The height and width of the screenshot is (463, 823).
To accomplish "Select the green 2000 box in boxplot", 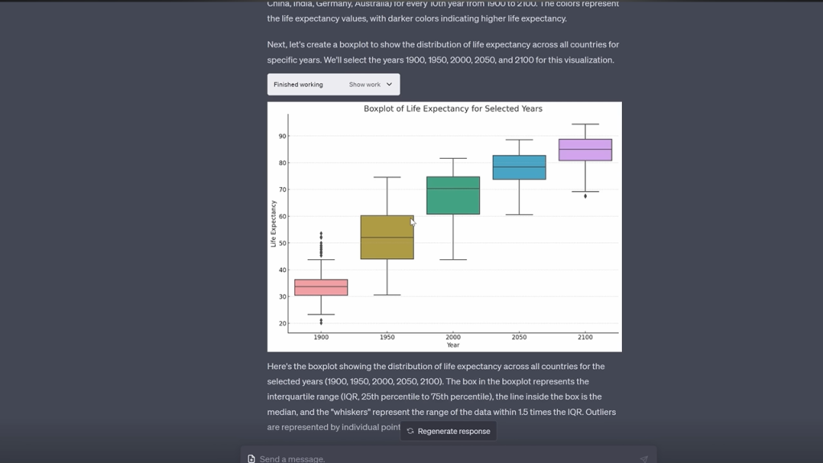I will tap(453, 195).
